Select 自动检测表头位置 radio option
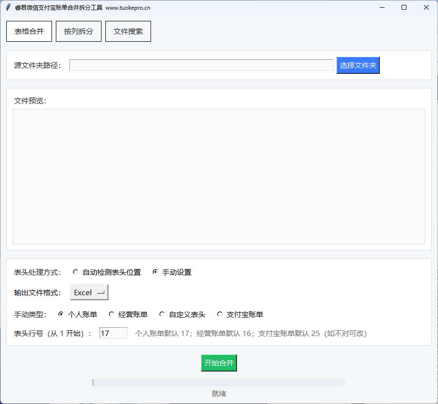 pyautogui.click(x=76, y=272)
